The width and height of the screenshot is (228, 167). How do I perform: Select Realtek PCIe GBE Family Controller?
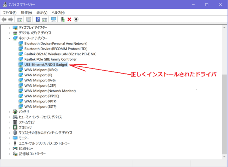coord(50,59)
